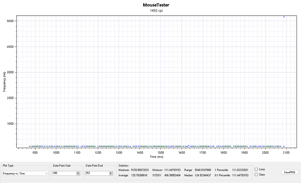
Task: Click the Frequency (Hz) axis label
Action: point(4,82)
